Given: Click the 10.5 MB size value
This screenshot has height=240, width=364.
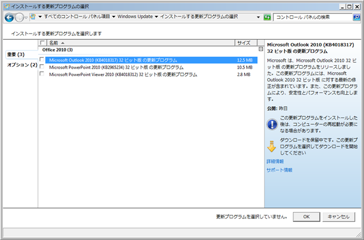Looking at the screenshot, I should (x=245, y=68).
